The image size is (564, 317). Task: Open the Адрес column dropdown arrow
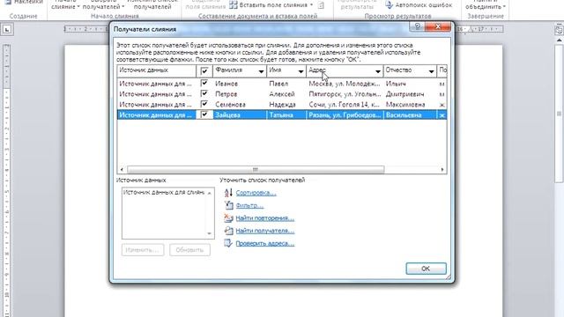[378, 71]
